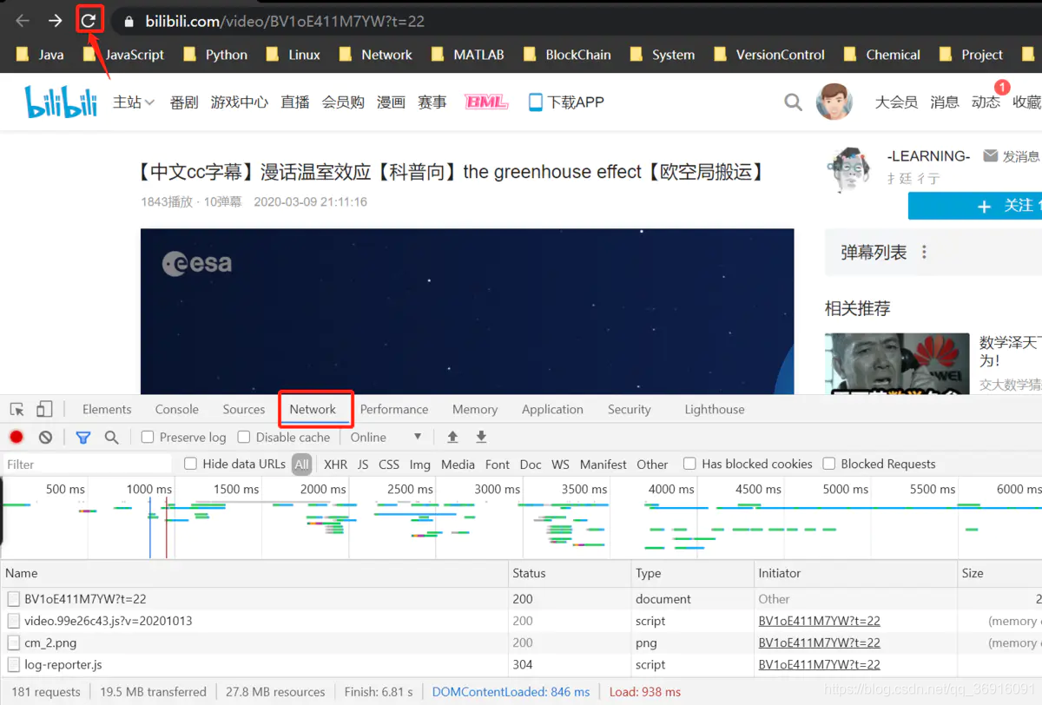Switch to the Performance tab
Viewport: 1042px width, 705px height.
click(x=394, y=410)
